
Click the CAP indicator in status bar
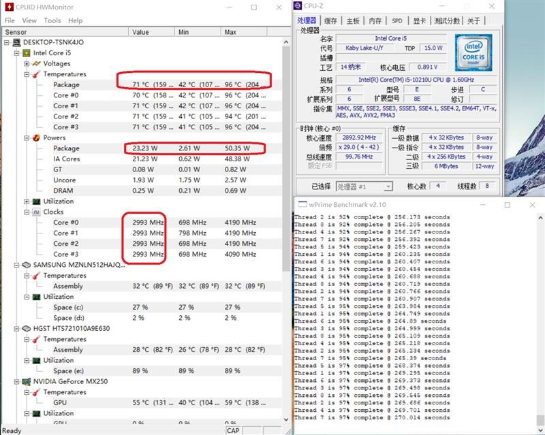pyautogui.click(x=233, y=430)
